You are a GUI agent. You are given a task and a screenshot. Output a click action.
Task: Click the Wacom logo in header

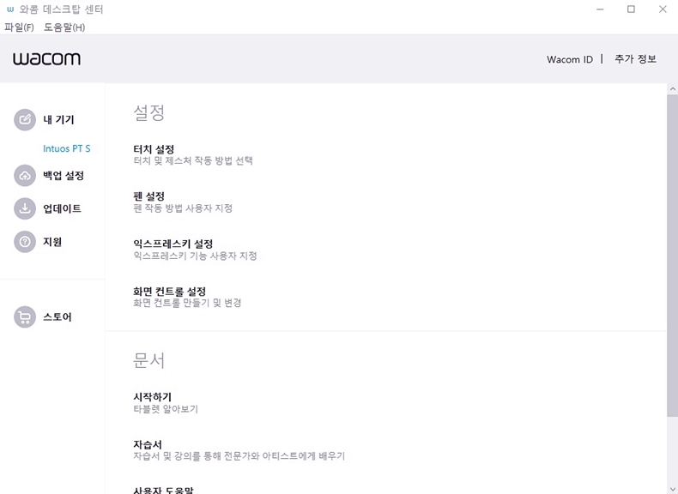pos(46,59)
